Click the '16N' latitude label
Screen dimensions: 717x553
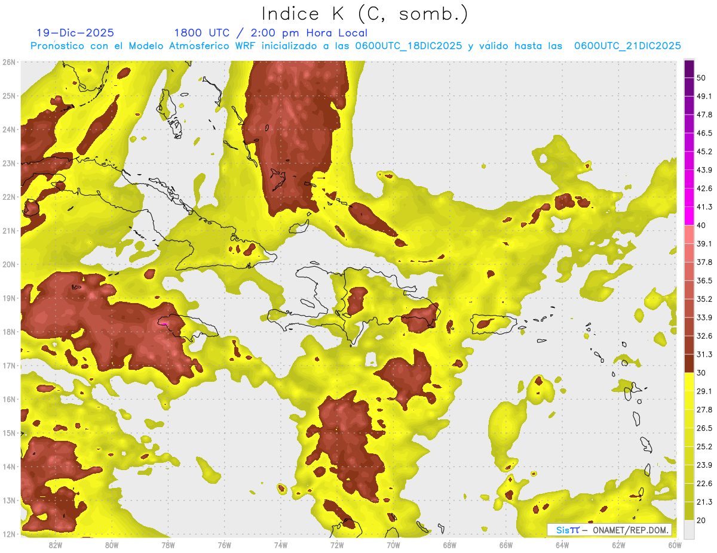9,399
